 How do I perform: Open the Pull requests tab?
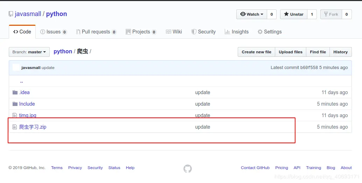click(x=96, y=32)
